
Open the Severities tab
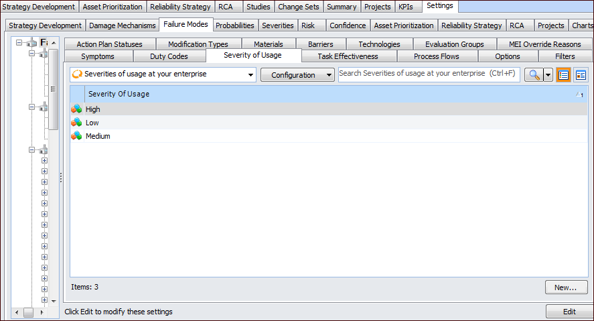(x=278, y=25)
